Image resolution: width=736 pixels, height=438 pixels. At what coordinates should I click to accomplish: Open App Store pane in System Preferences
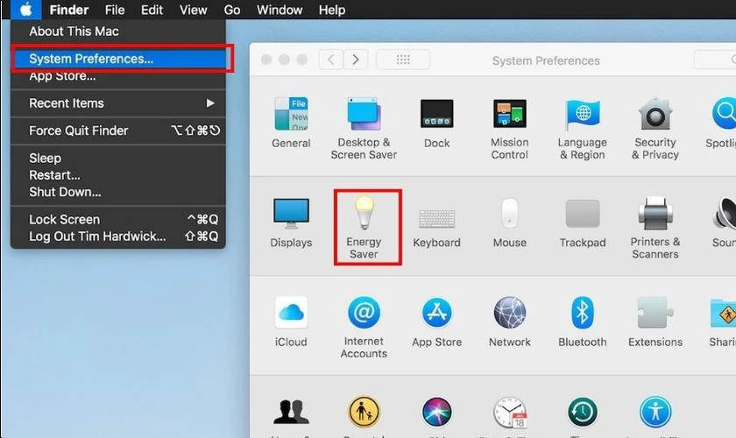(437, 321)
